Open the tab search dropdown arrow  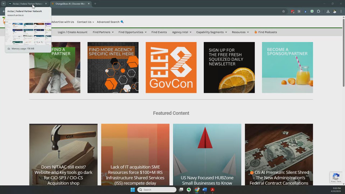(4, 4)
